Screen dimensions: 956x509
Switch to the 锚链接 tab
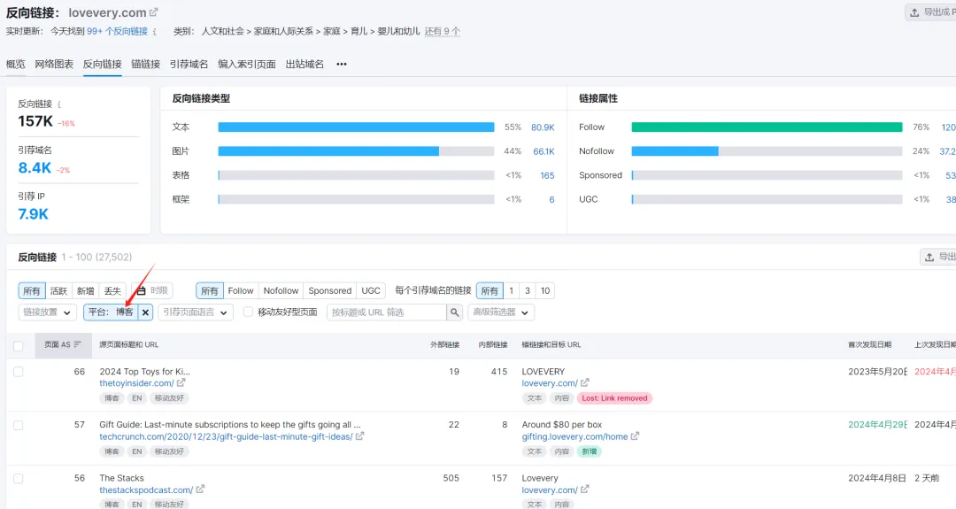[146, 64]
